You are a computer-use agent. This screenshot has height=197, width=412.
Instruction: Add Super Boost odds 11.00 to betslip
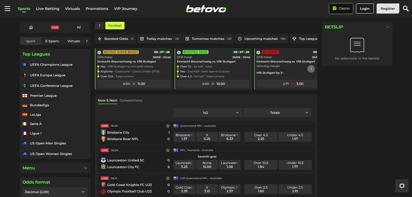(134, 84)
